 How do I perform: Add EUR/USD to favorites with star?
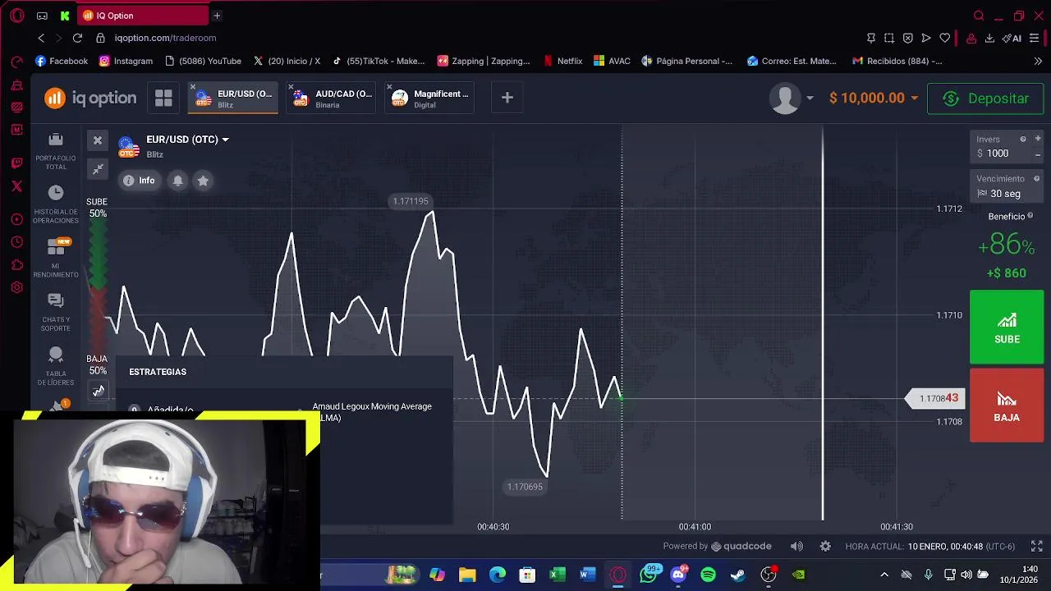pyautogui.click(x=203, y=181)
